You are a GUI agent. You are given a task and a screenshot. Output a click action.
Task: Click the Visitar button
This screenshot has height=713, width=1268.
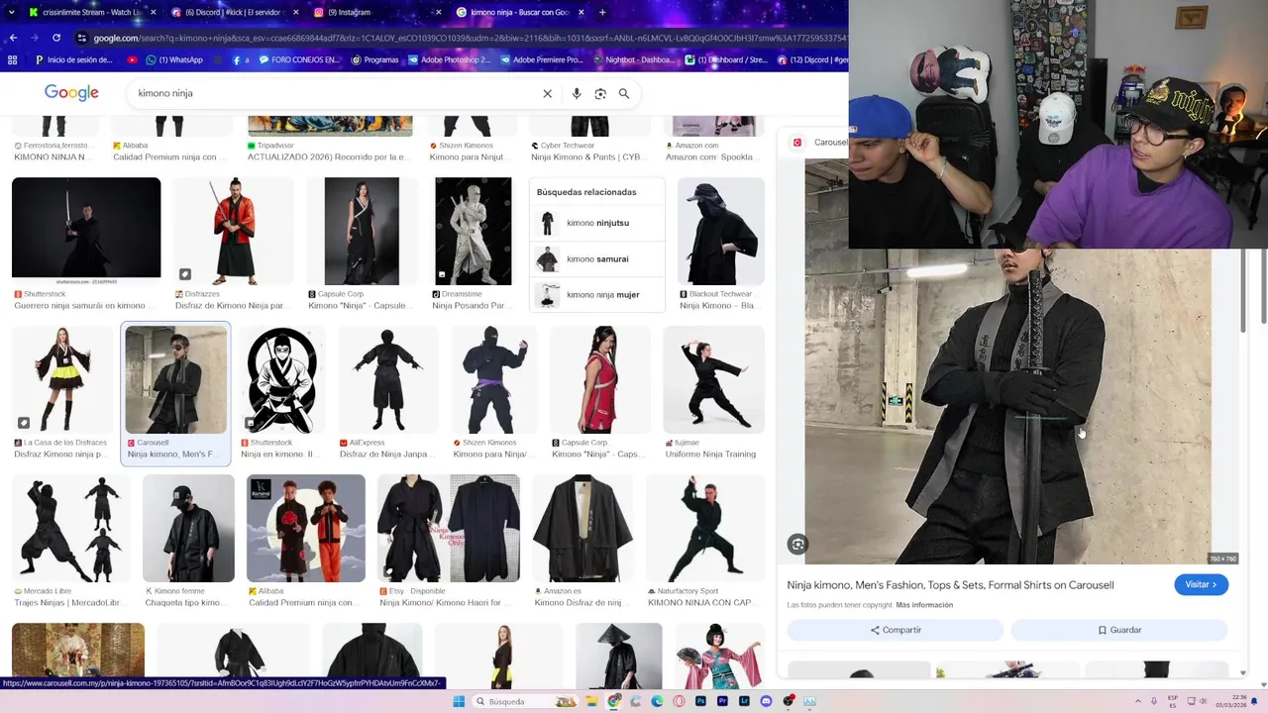[x=1201, y=584]
